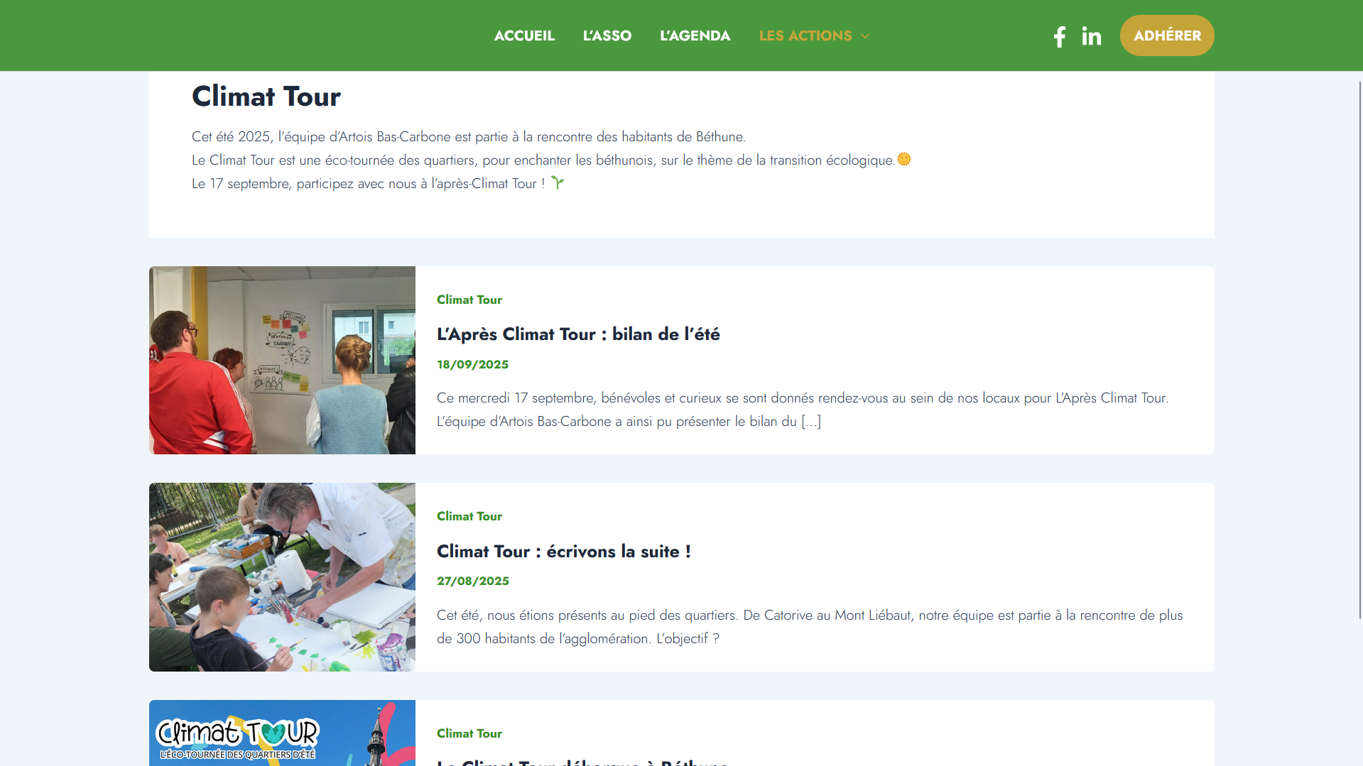This screenshot has height=766, width=1363.
Task: Open article L'Après Climat Tour bilan de l'été
Action: (578, 334)
